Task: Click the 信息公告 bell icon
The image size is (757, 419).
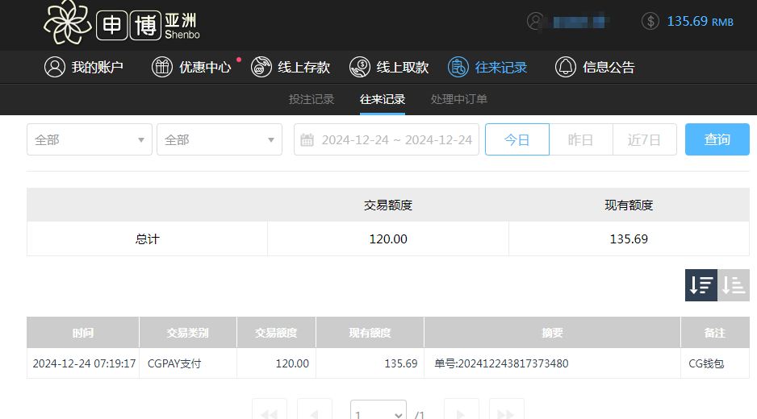Action: click(565, 67)
